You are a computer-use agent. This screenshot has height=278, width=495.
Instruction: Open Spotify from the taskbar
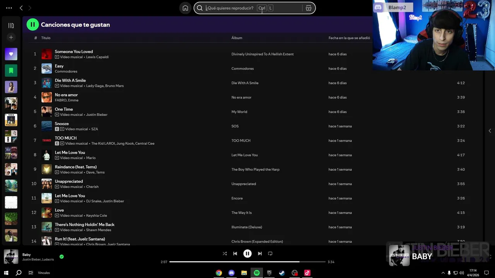click(257, 273)
